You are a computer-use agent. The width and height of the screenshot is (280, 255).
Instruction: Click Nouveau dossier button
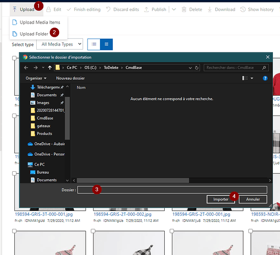coord(70,78)
